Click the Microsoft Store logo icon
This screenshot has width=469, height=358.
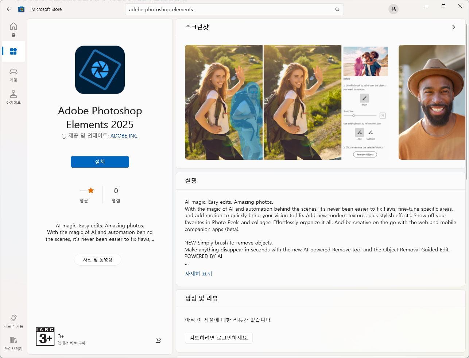[22, 9]
